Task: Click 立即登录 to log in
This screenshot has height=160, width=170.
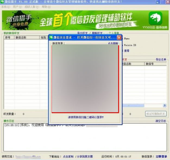Action: (161, 156)
